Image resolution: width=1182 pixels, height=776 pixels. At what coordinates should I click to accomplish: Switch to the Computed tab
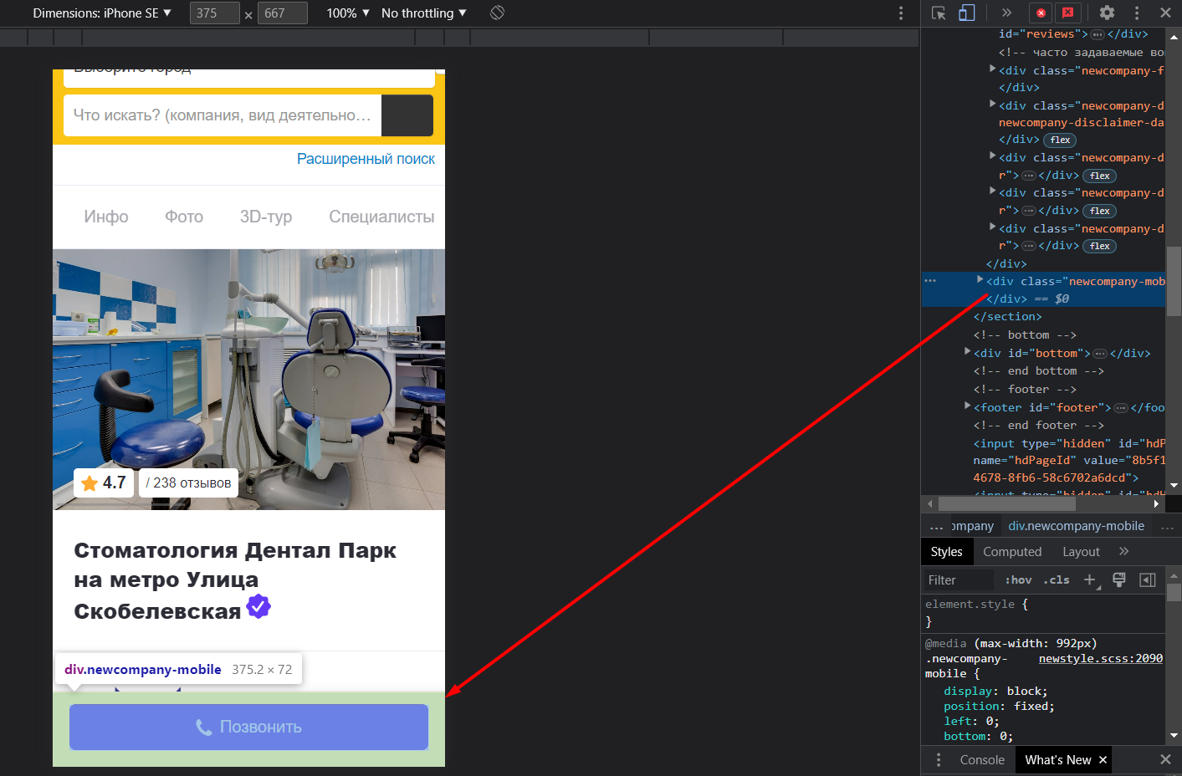1012,552
